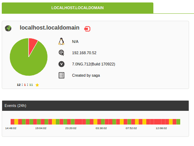Click the Linux penguin OS icon
The height and width of the screenshot is (146, 194).
(x=61, y=42)
